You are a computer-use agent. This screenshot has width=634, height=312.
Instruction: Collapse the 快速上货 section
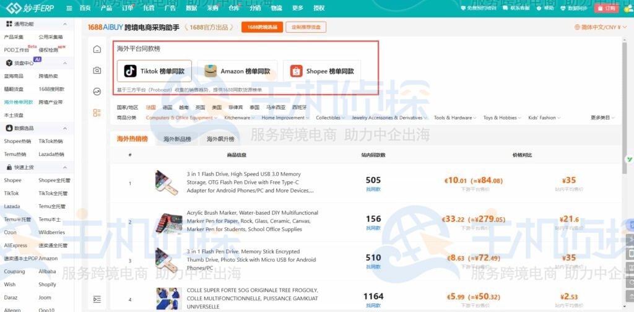[x=65, y=167]
